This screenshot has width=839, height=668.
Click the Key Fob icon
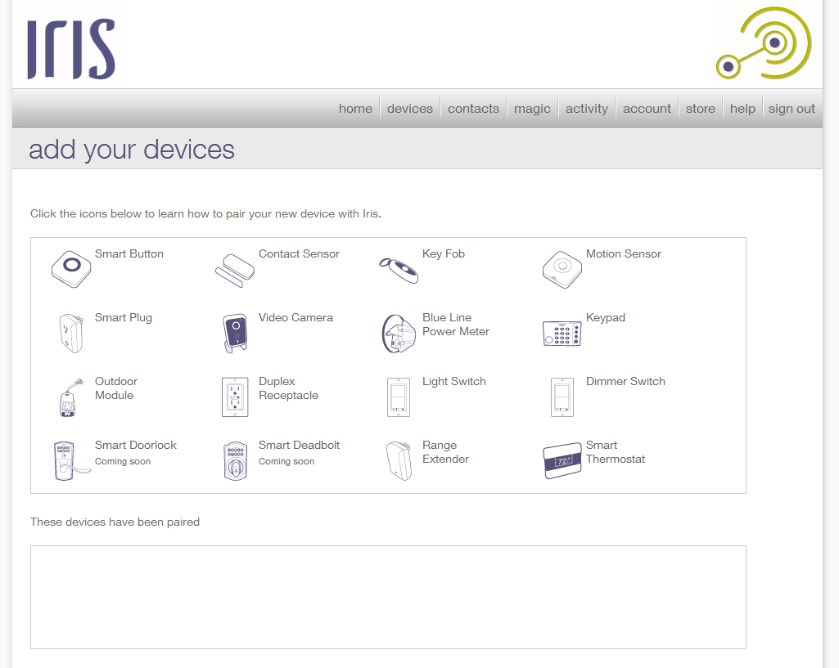399,270
